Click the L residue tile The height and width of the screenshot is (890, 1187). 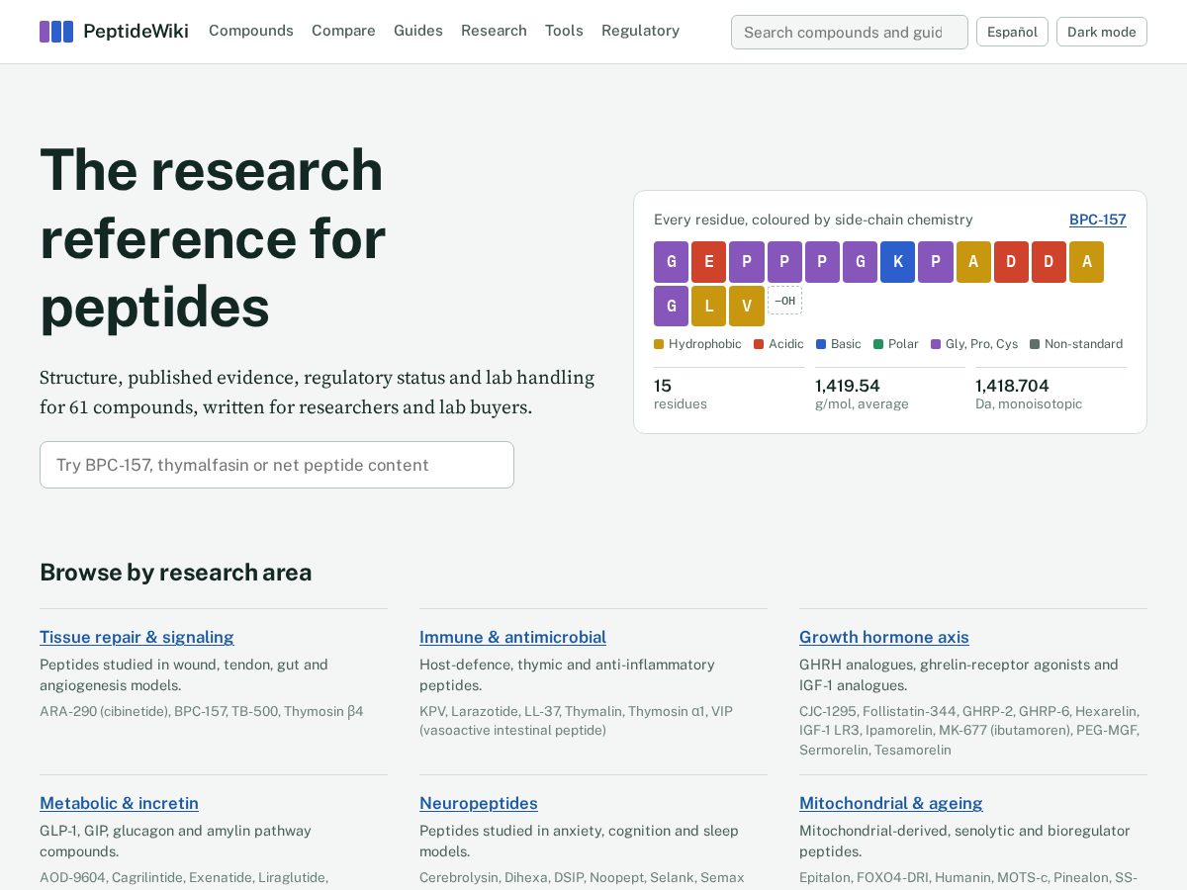click(708, 307)
